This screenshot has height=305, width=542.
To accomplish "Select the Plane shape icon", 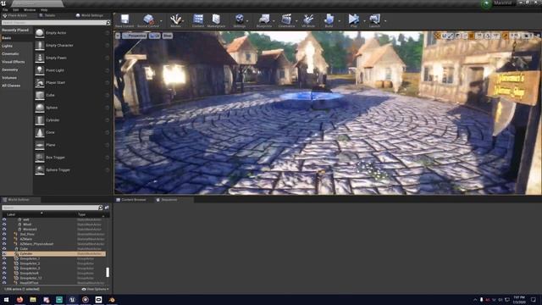I will [40, 145].
